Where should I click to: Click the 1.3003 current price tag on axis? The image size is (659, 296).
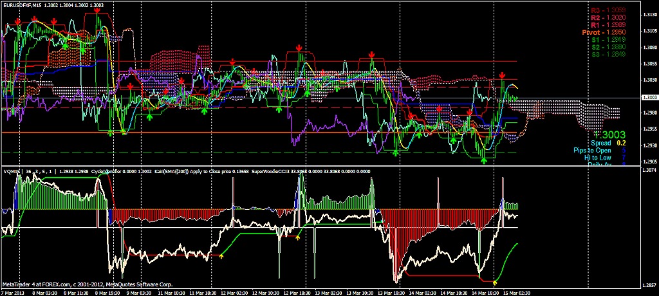(x=649, y=97)
